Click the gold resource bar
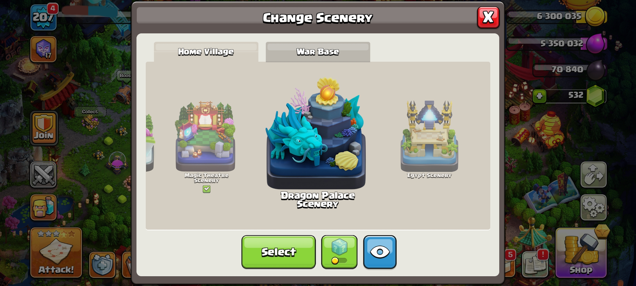This screenshot has height=286, width=636. coord(556,16)
